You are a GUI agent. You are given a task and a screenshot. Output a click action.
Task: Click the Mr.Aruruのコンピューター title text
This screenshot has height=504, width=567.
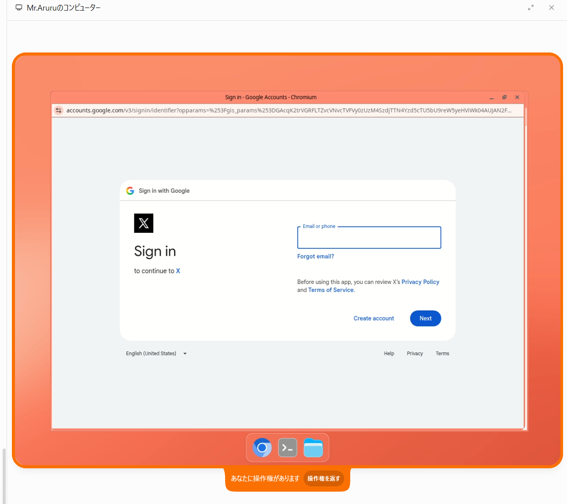tap(64, 7)
